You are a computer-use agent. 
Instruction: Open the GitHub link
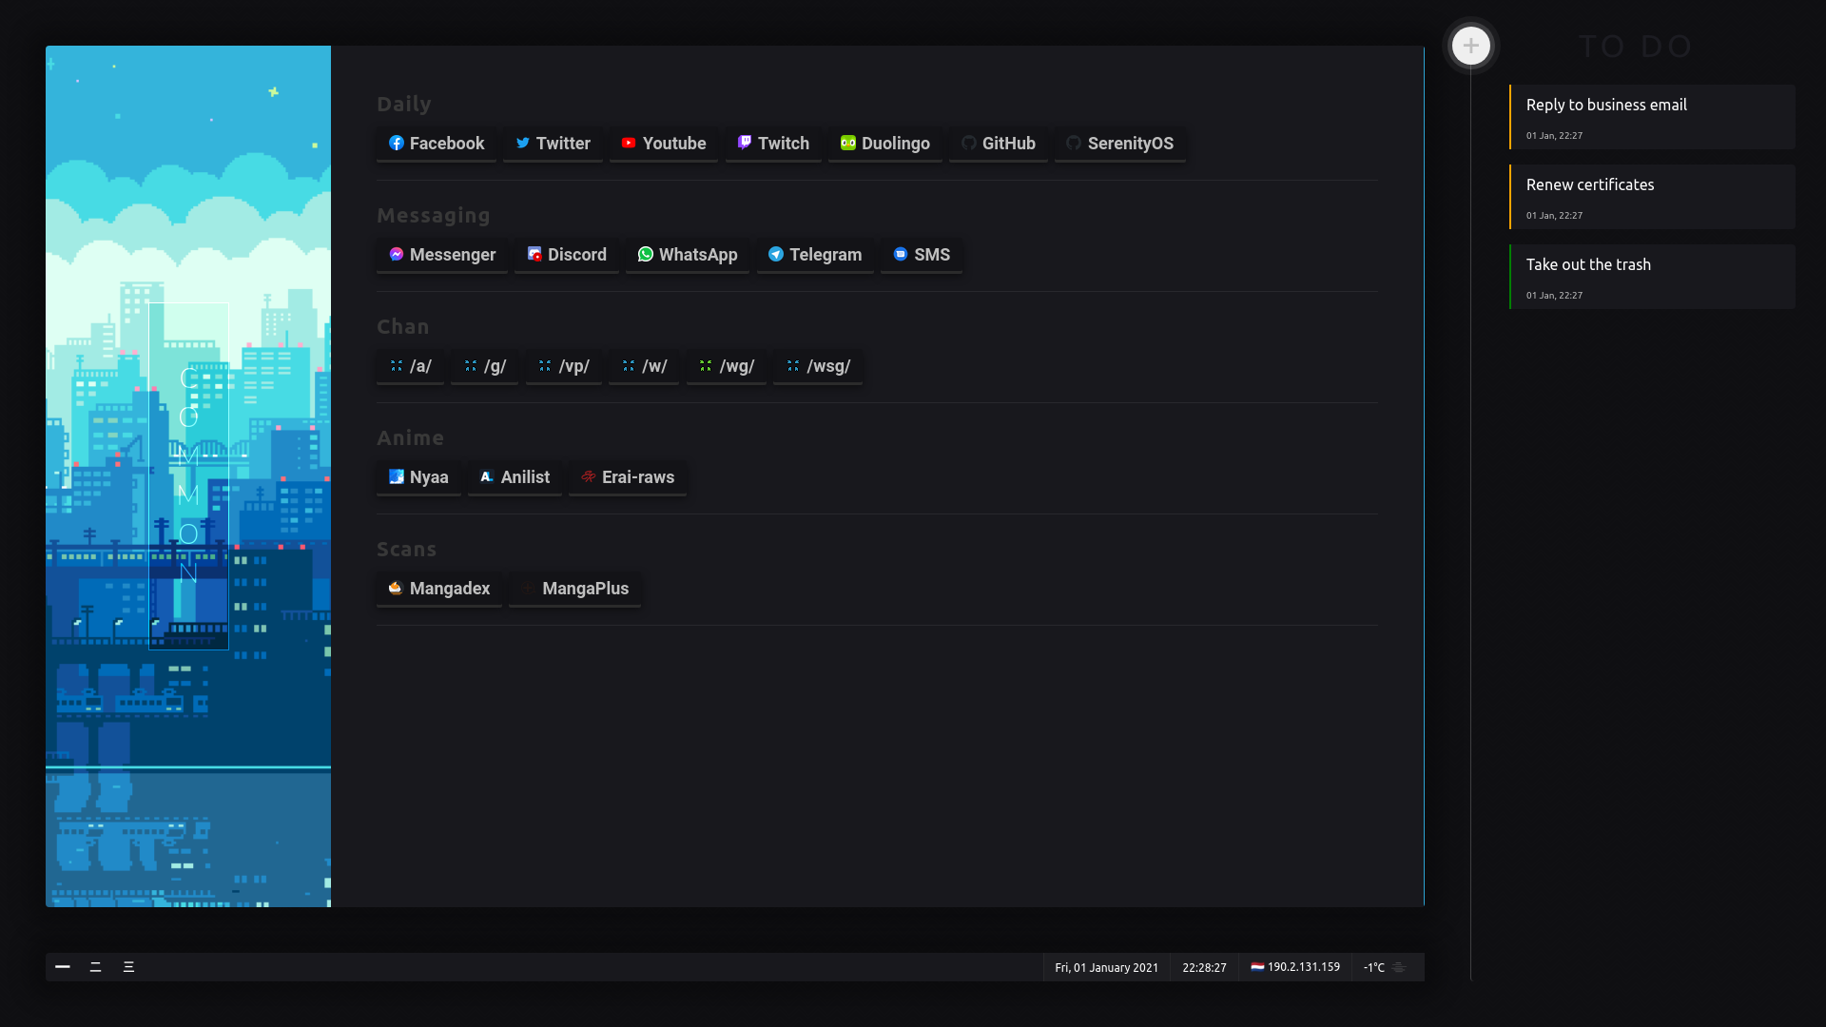click(x=999, y=144)
